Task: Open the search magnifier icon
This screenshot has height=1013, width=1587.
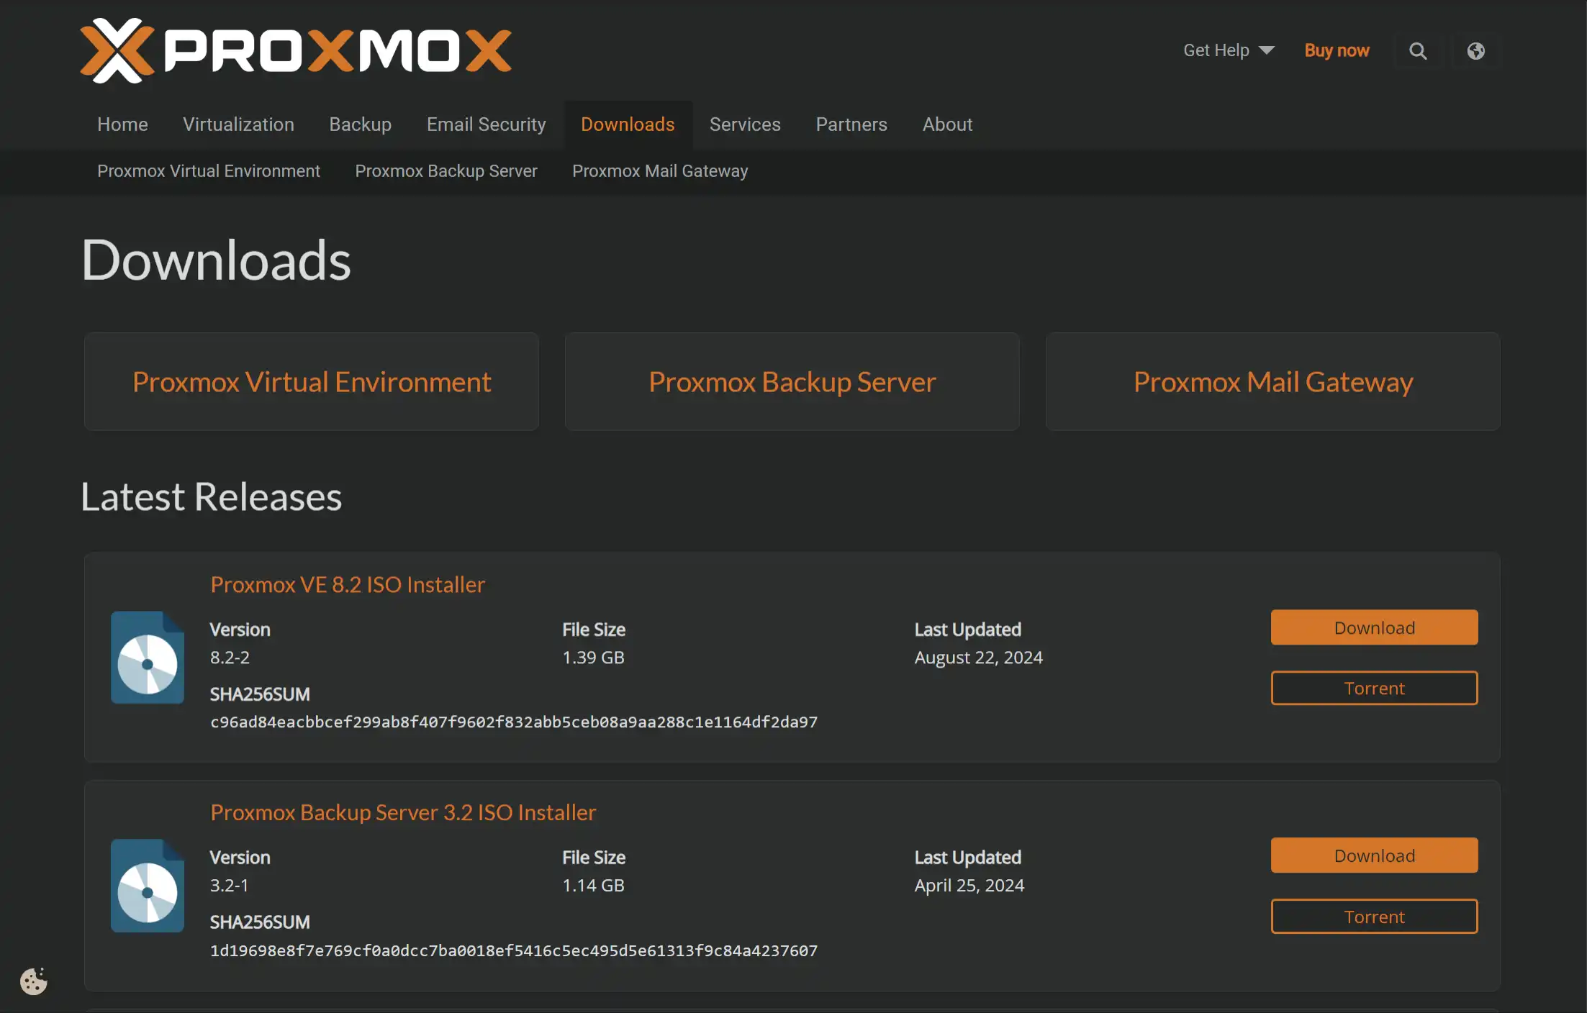Action: [1418, 51]
